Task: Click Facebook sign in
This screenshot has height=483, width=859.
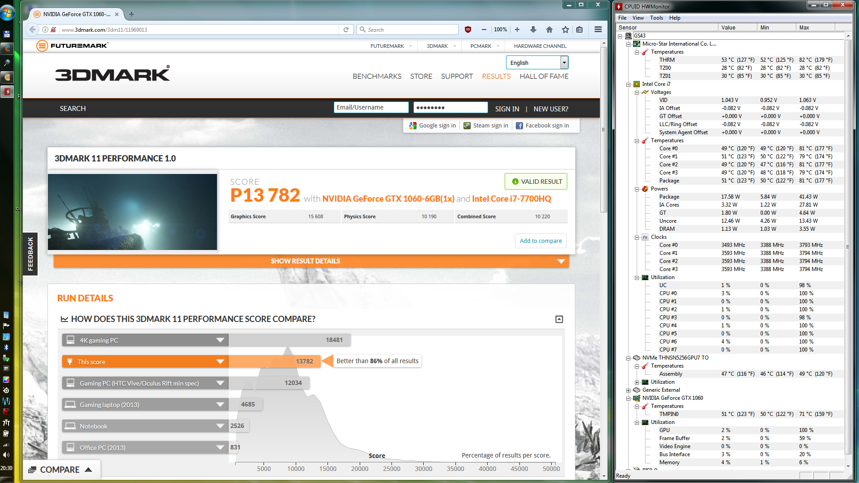Action: pos(542,126)
